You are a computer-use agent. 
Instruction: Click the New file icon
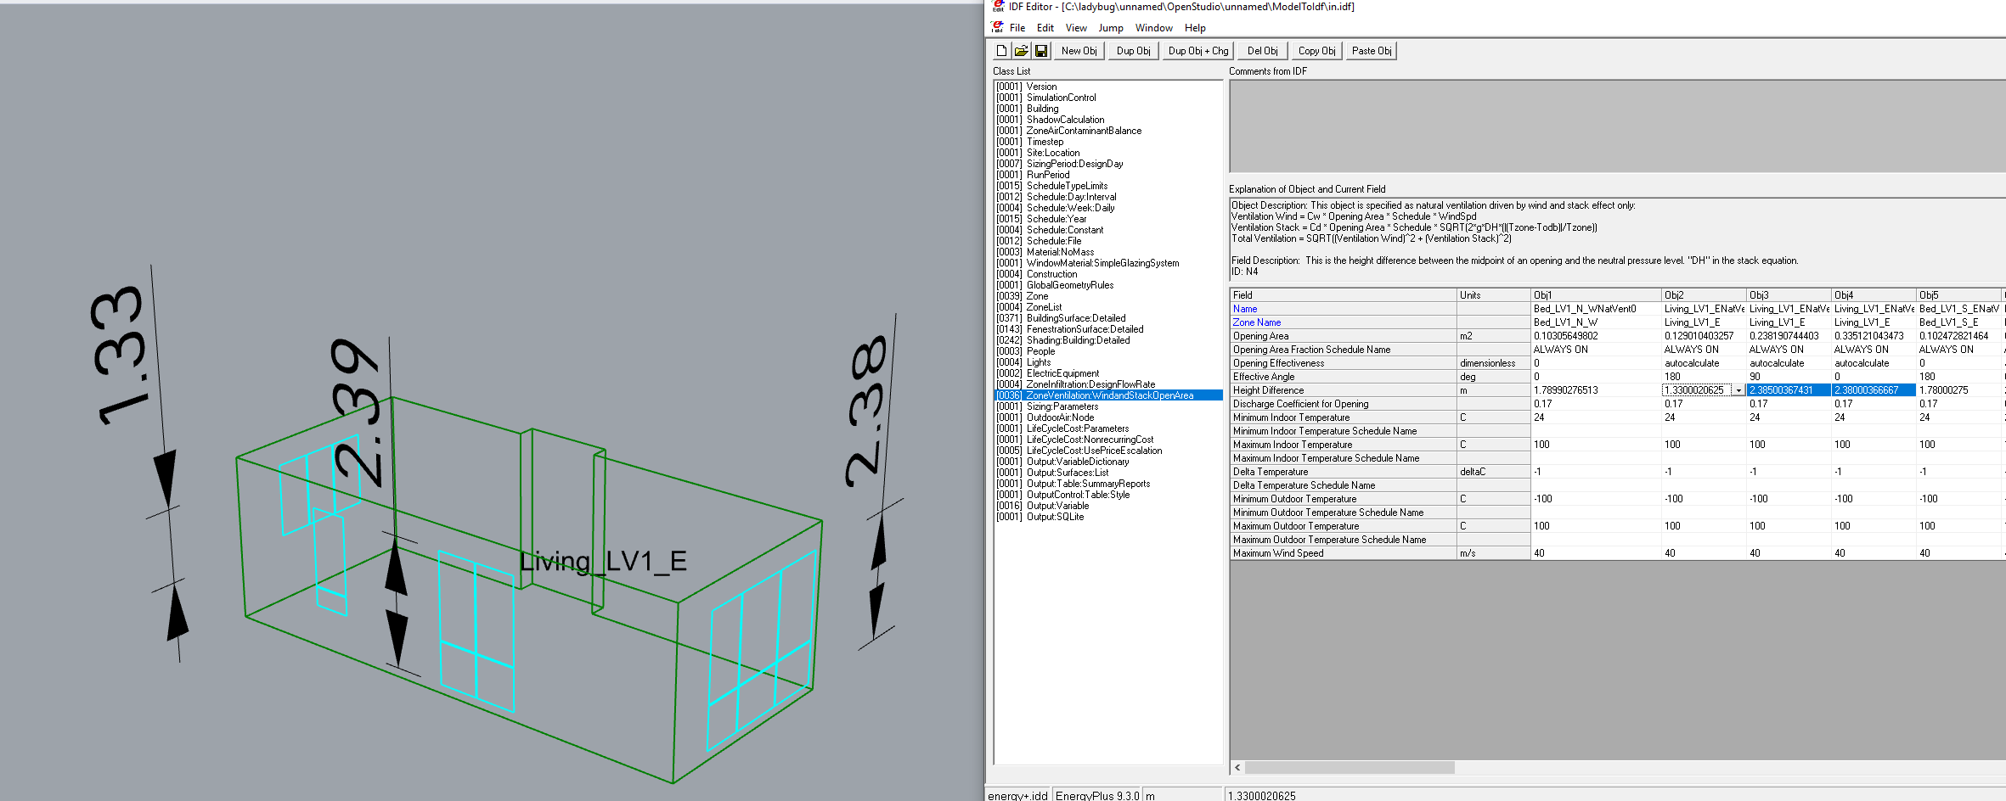point(1001,51)
